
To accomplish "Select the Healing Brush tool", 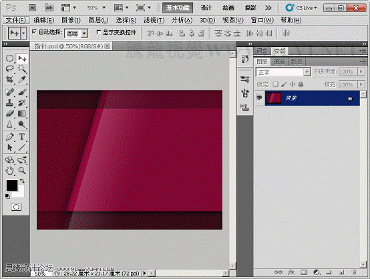I will pyautogui.click(x=9, y=92).
